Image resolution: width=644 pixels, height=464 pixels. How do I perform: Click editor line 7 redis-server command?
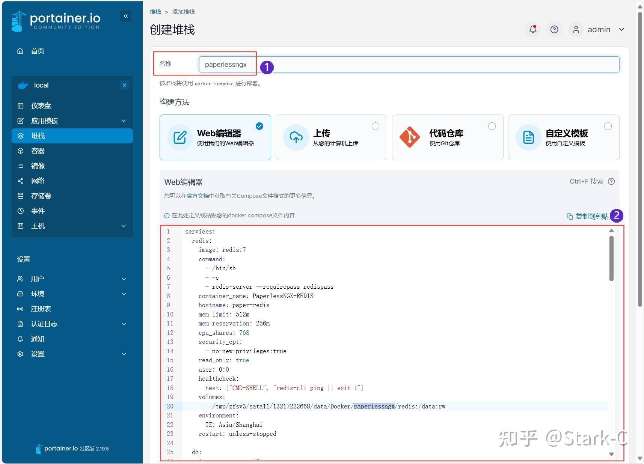pyautogui.click(x=269, y=287)
